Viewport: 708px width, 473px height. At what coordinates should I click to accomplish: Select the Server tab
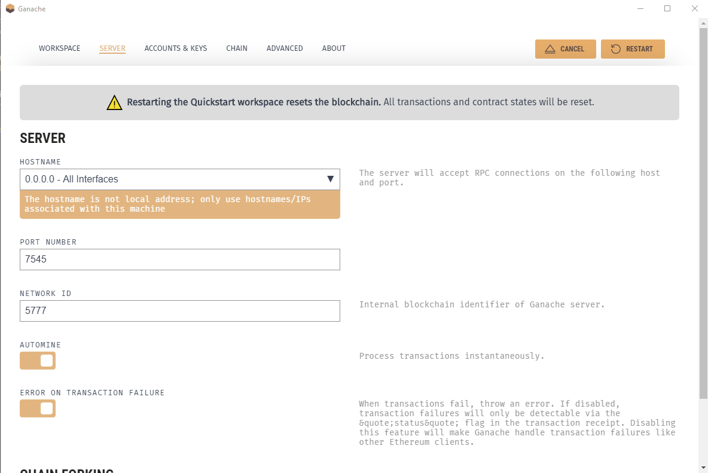click(x=112, y=48)
